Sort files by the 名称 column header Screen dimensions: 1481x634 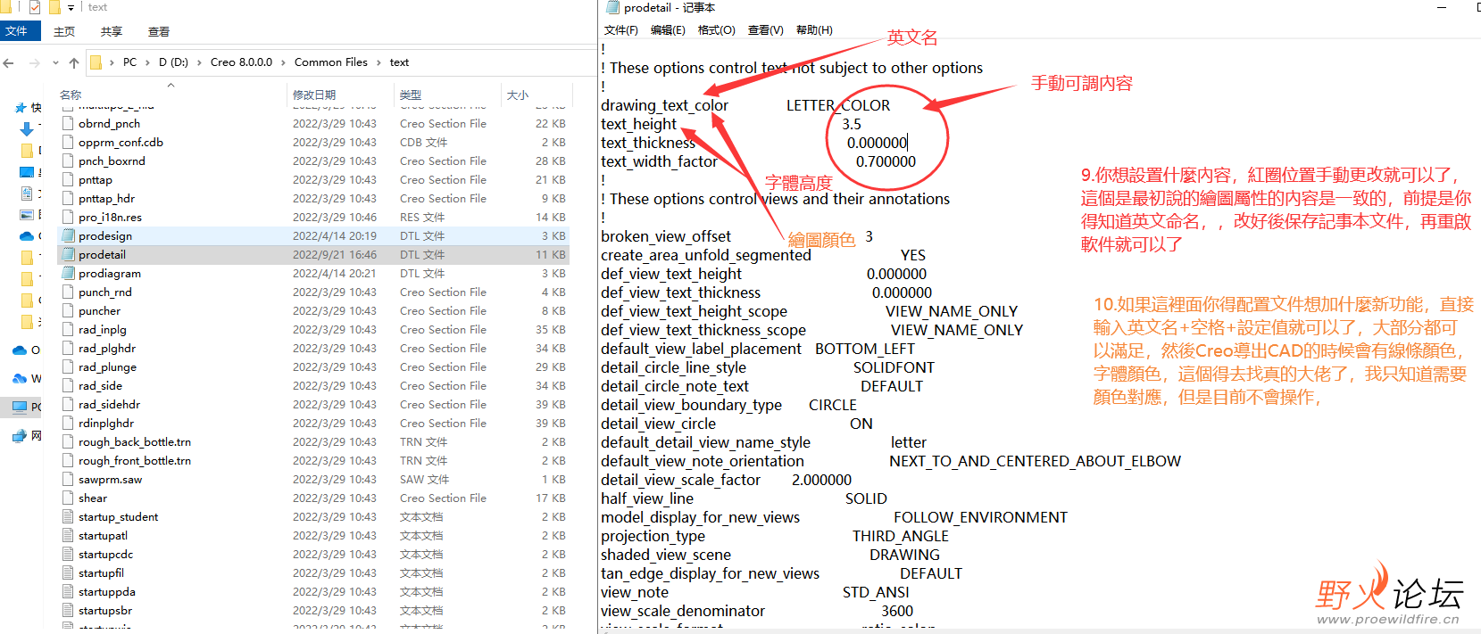(x=71, y=95)
